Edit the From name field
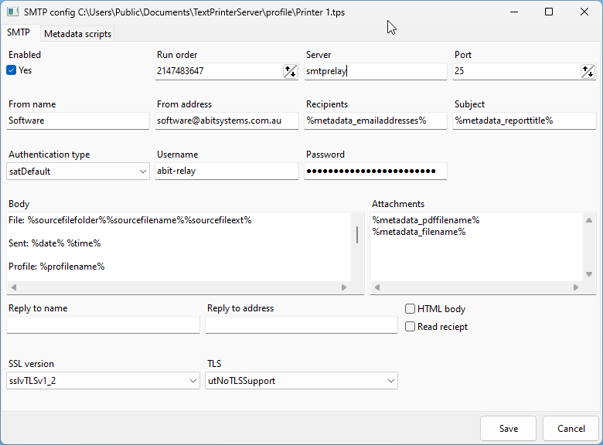603x445 pixels. click(77, 121)
